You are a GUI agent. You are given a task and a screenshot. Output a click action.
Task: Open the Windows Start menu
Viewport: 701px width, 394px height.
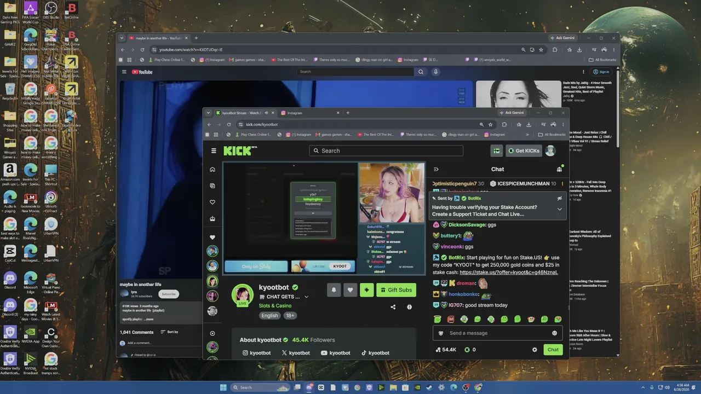click(x=223, y=387)
